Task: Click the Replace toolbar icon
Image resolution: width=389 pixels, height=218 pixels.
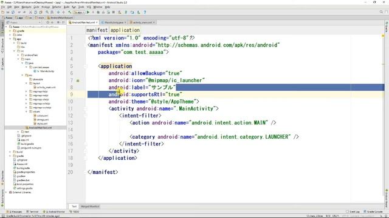Action: click(52, 12)
